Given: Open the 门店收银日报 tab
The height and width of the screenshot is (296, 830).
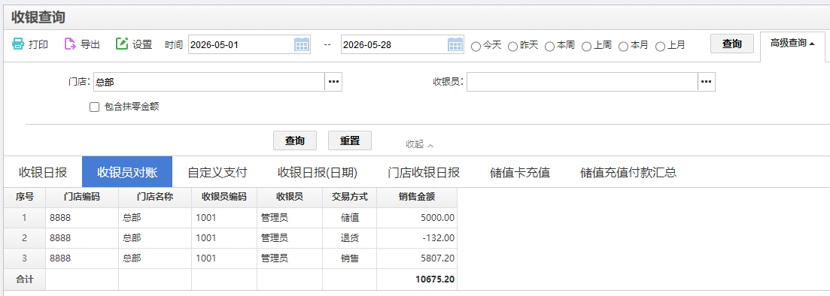Looking at the screenshot, I should click(x=424, y=172).
